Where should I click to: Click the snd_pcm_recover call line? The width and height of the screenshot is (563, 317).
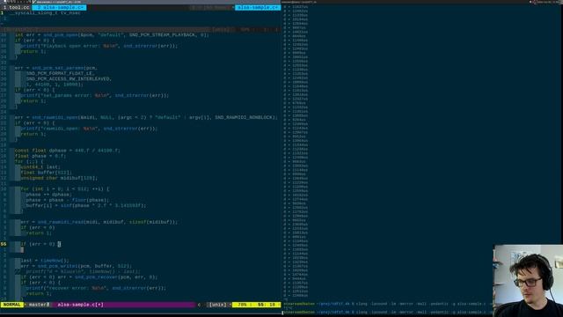click(89, 277)
